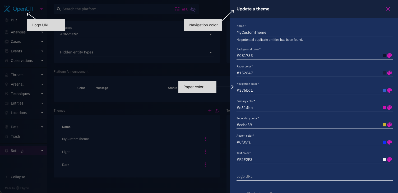Open palette picker for Background color
398x193 pixels.
(x=390, y=56)
